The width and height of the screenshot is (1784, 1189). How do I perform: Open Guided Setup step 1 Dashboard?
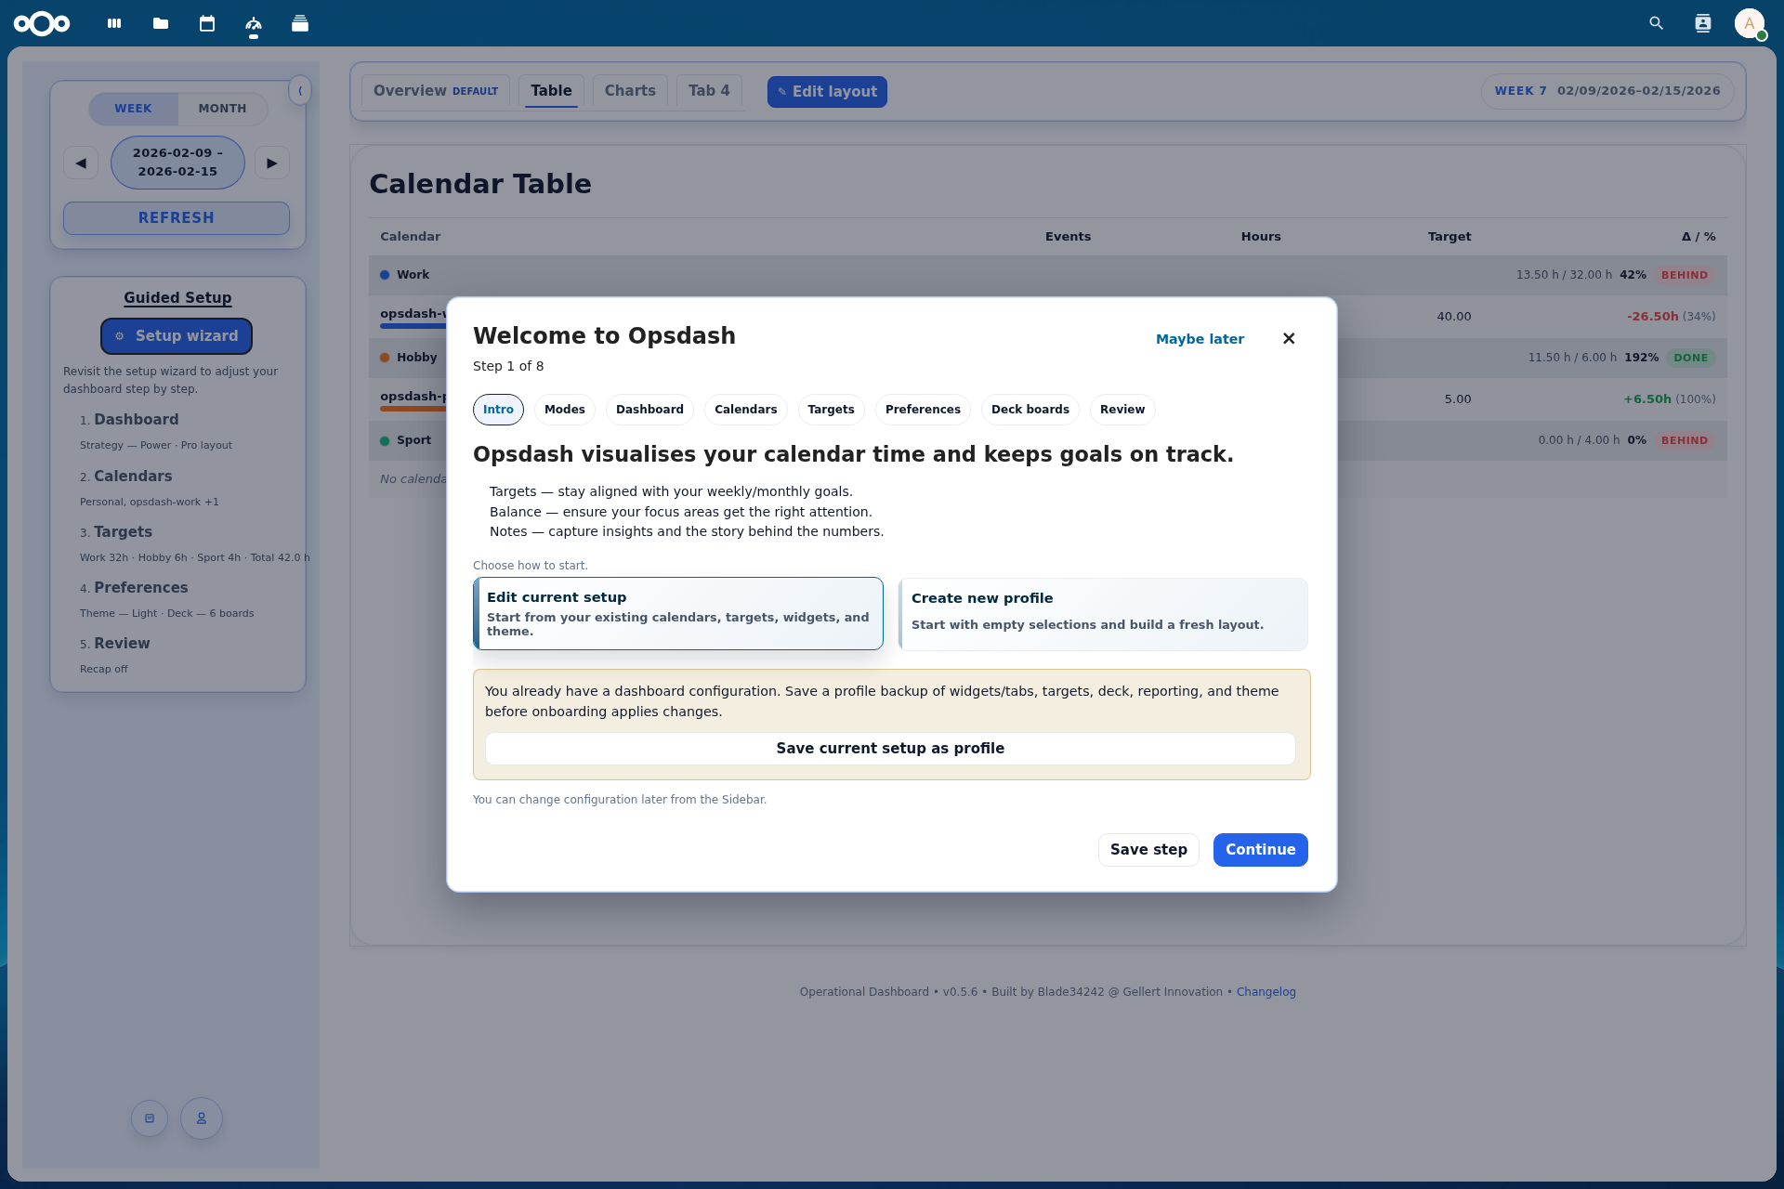pyautogui.click(x=136, y=420)
